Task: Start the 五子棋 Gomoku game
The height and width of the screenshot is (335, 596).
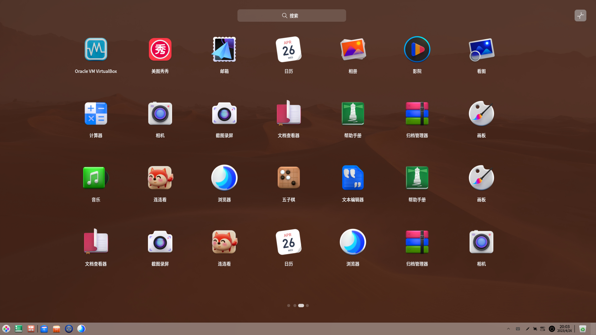Action: pos(288,178)
